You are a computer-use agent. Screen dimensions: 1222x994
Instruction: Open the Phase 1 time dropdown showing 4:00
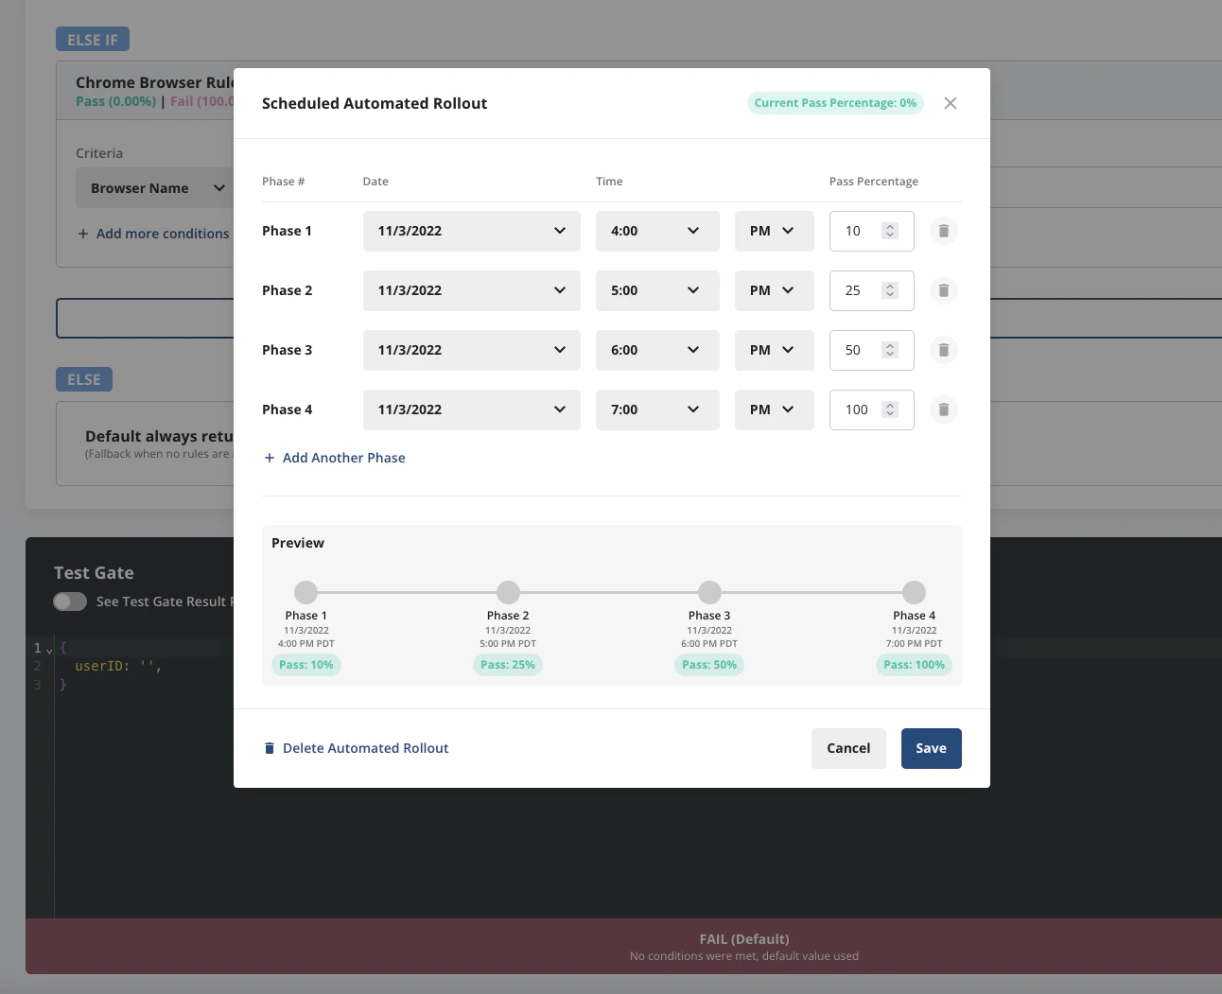pos(657,231)
